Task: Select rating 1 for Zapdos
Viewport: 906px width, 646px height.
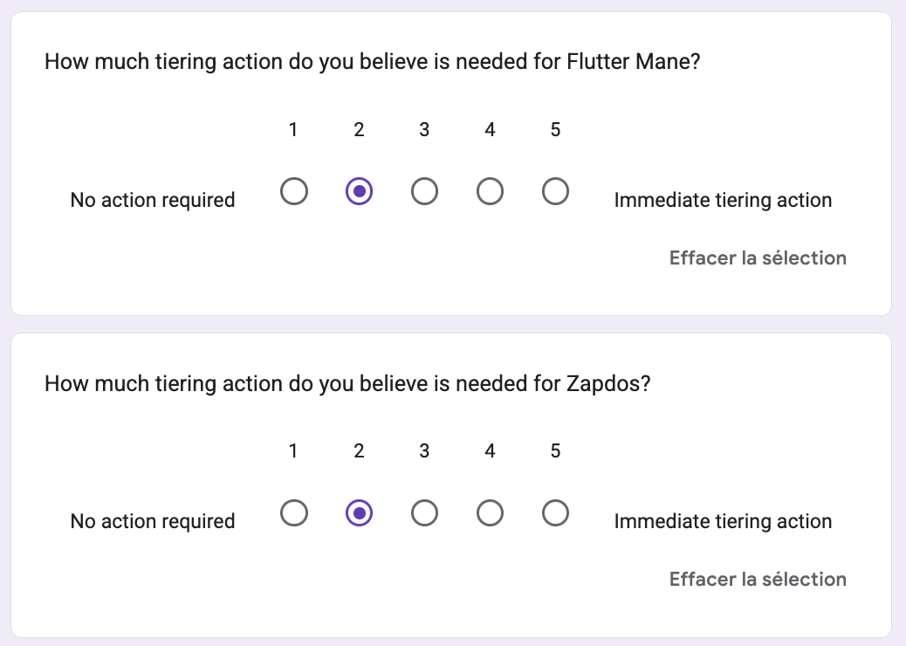Action: tap(293, 513)
